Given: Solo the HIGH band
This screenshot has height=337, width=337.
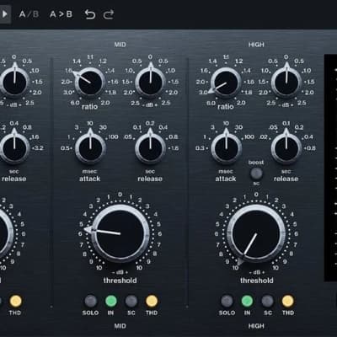Looking at the screenshot, I should [227, 301].
